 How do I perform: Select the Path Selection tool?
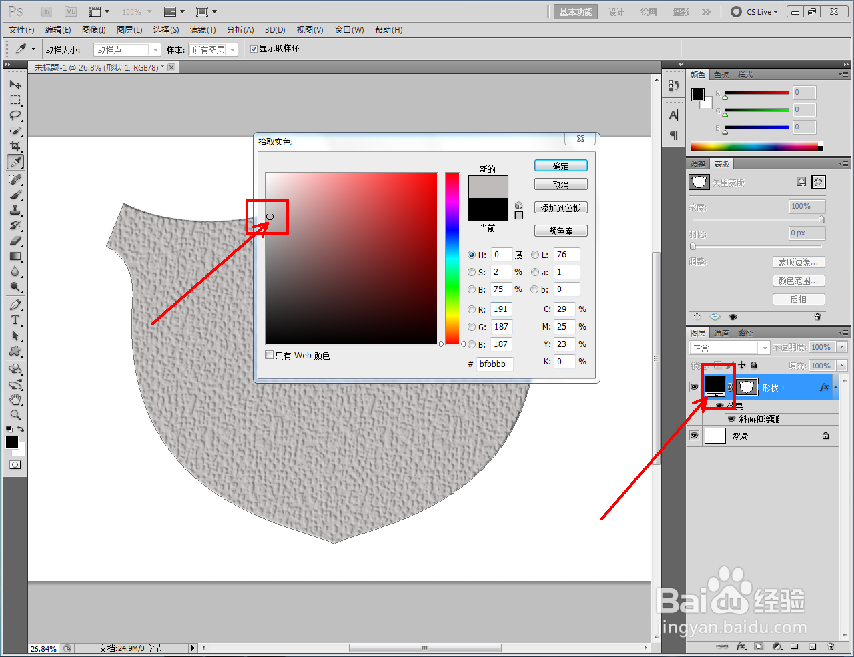(x=15, y=336)
